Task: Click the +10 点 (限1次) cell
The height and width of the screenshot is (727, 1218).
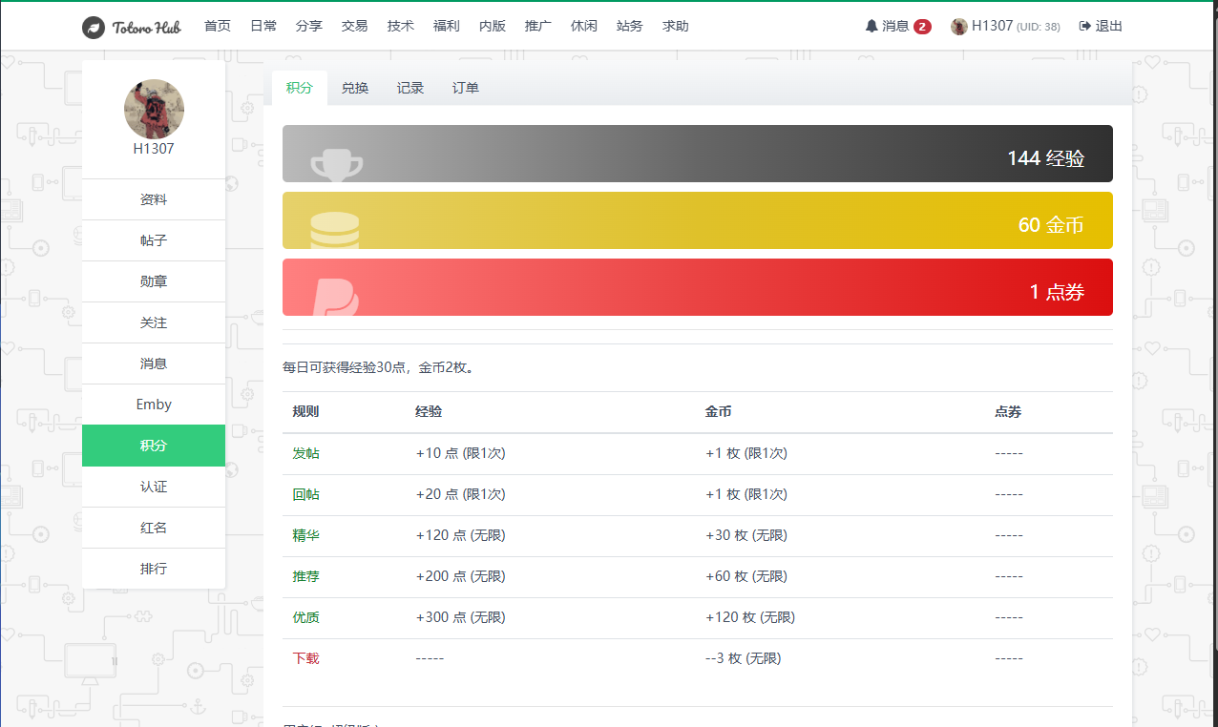Action: click(461, 453)
